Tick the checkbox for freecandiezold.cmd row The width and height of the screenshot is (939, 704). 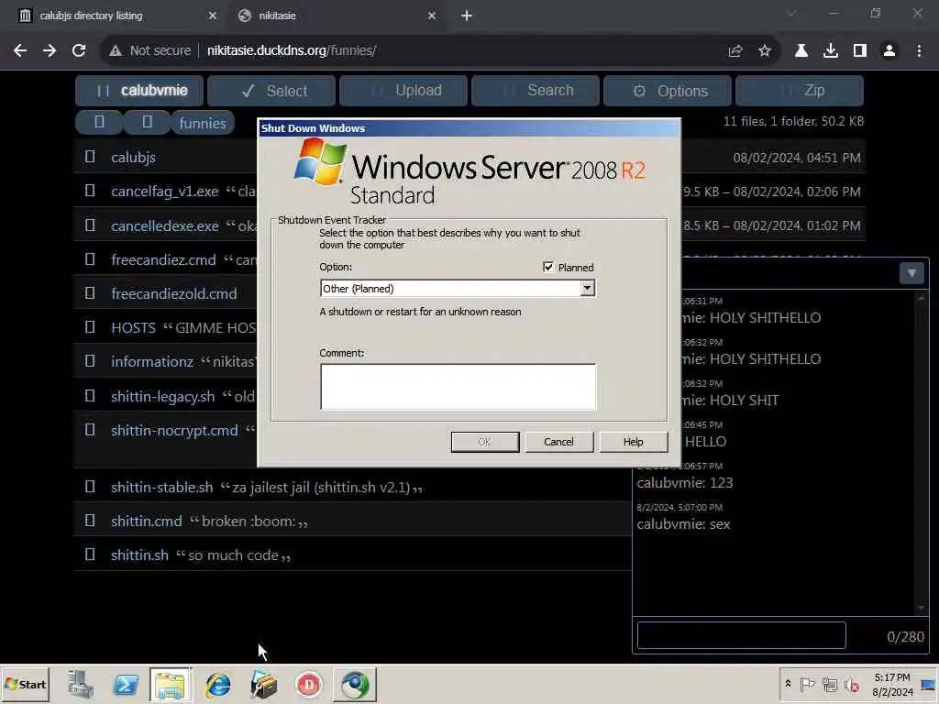point(90,292)
